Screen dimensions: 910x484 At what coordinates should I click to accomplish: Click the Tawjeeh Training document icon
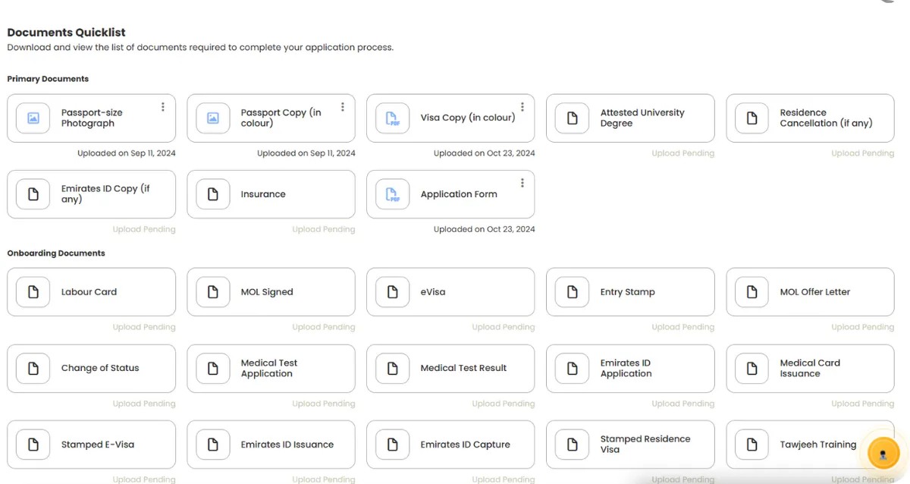(751, 445)
